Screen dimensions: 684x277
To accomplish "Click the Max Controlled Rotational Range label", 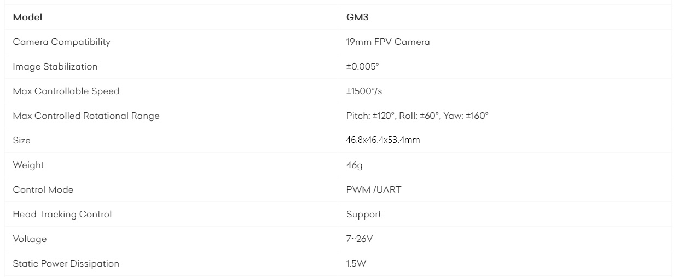I will click(x=86, y=116).
